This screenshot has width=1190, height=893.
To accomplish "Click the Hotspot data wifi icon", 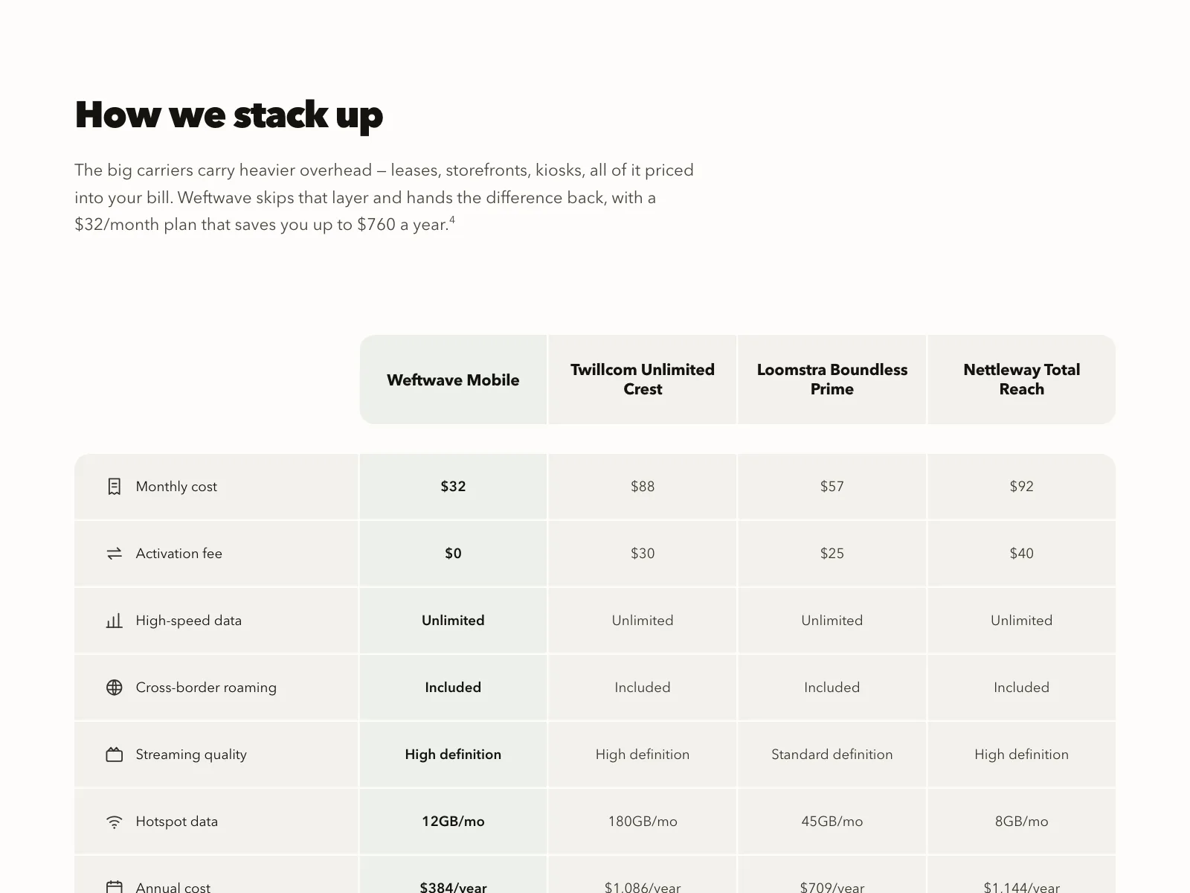I will pyautogui.click(x=114, y=822).
